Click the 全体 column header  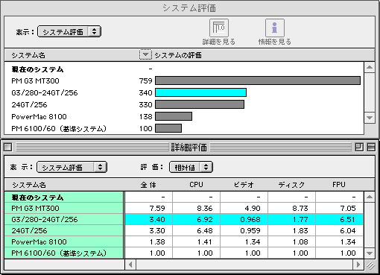[x=148, y=185]
